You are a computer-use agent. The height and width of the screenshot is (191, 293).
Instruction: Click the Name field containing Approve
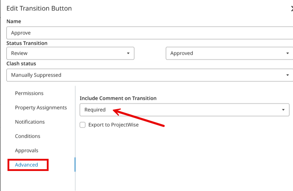tap(150, 33)
